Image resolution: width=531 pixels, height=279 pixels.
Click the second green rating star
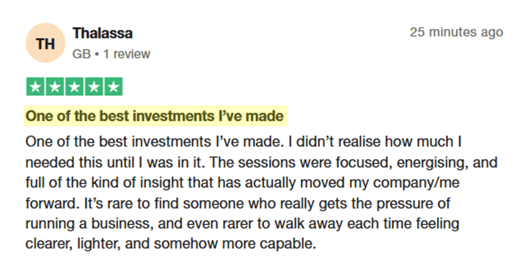pos(55,87)
